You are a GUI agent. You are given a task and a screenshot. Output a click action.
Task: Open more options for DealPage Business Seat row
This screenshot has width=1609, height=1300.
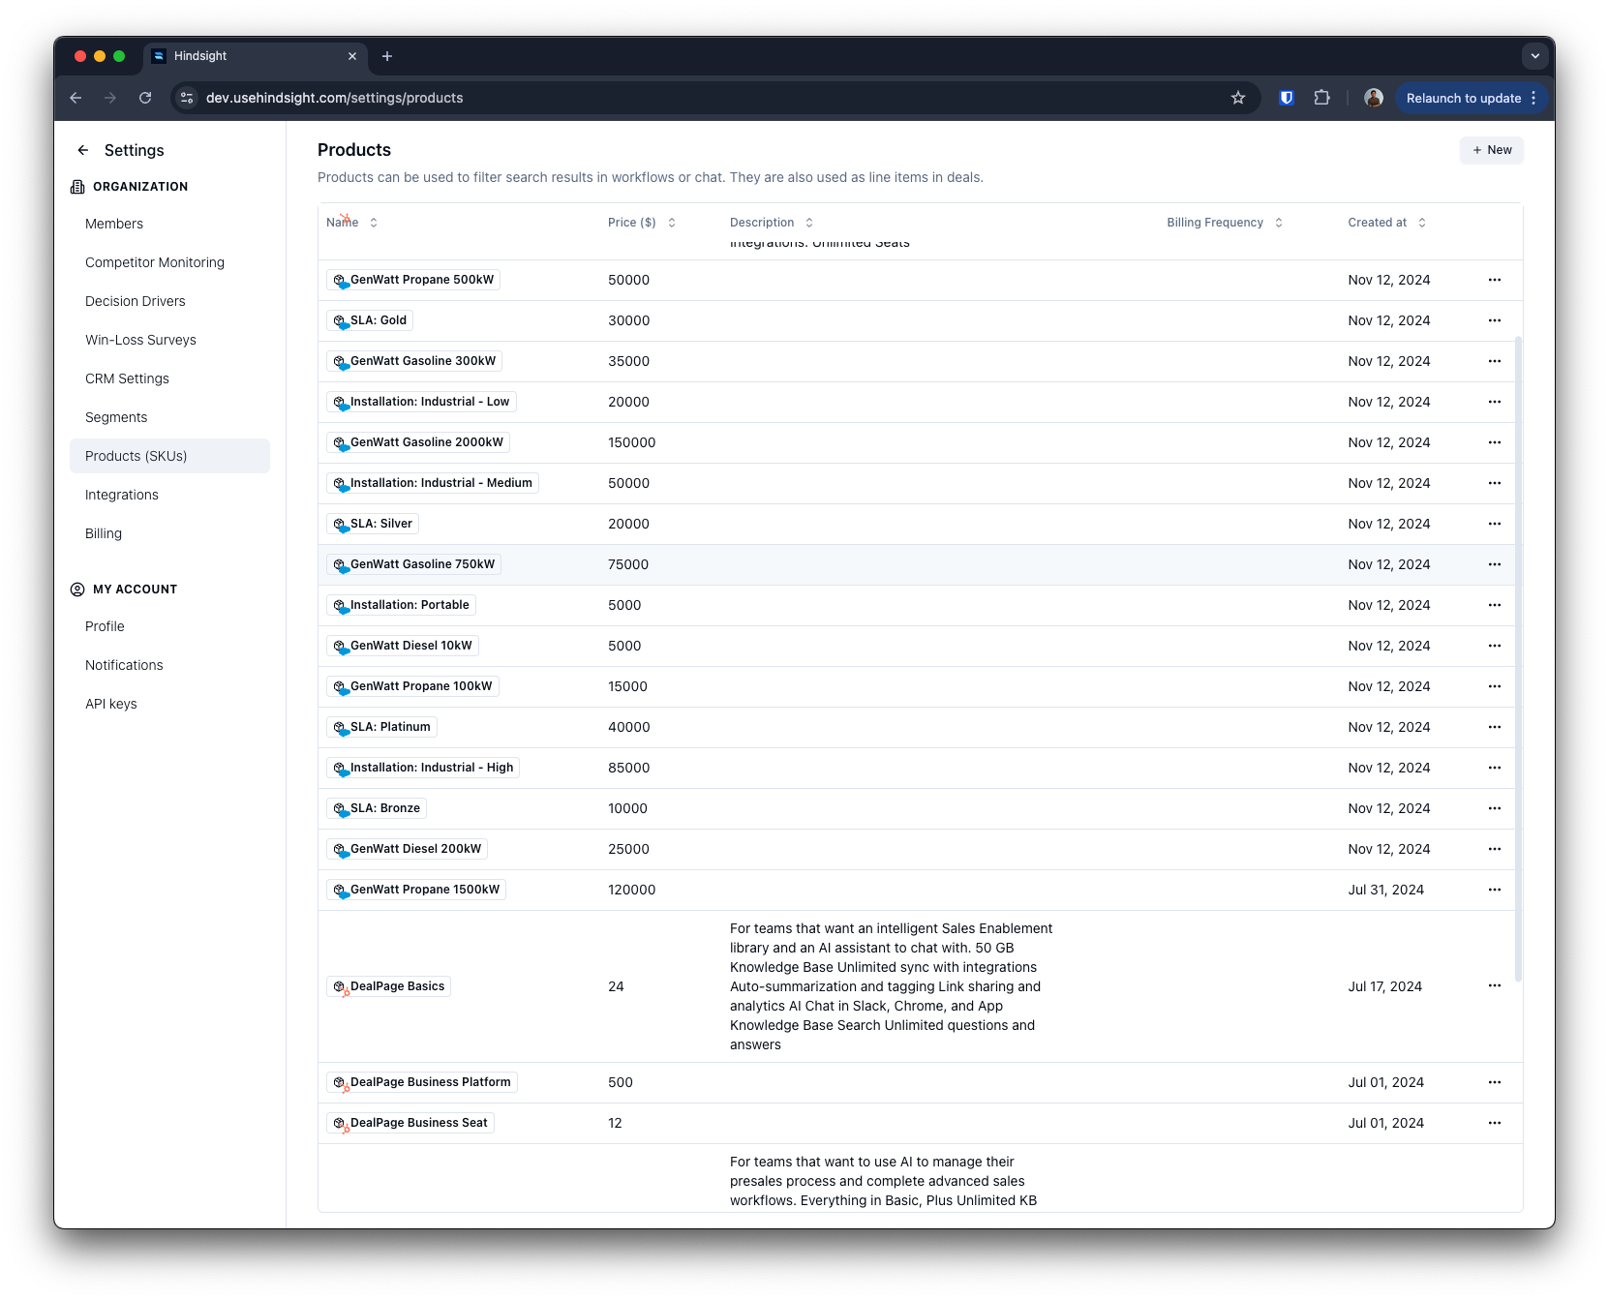(1495, 1123)
